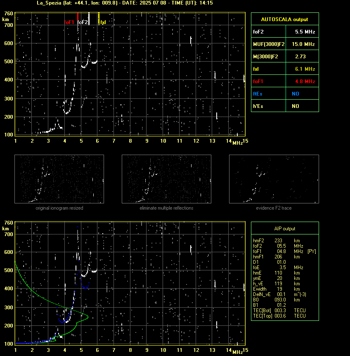The height and width of the screenshot is (356, 350).
Task: Click the red foF1 marker label
Action: (x=69, y=22)
